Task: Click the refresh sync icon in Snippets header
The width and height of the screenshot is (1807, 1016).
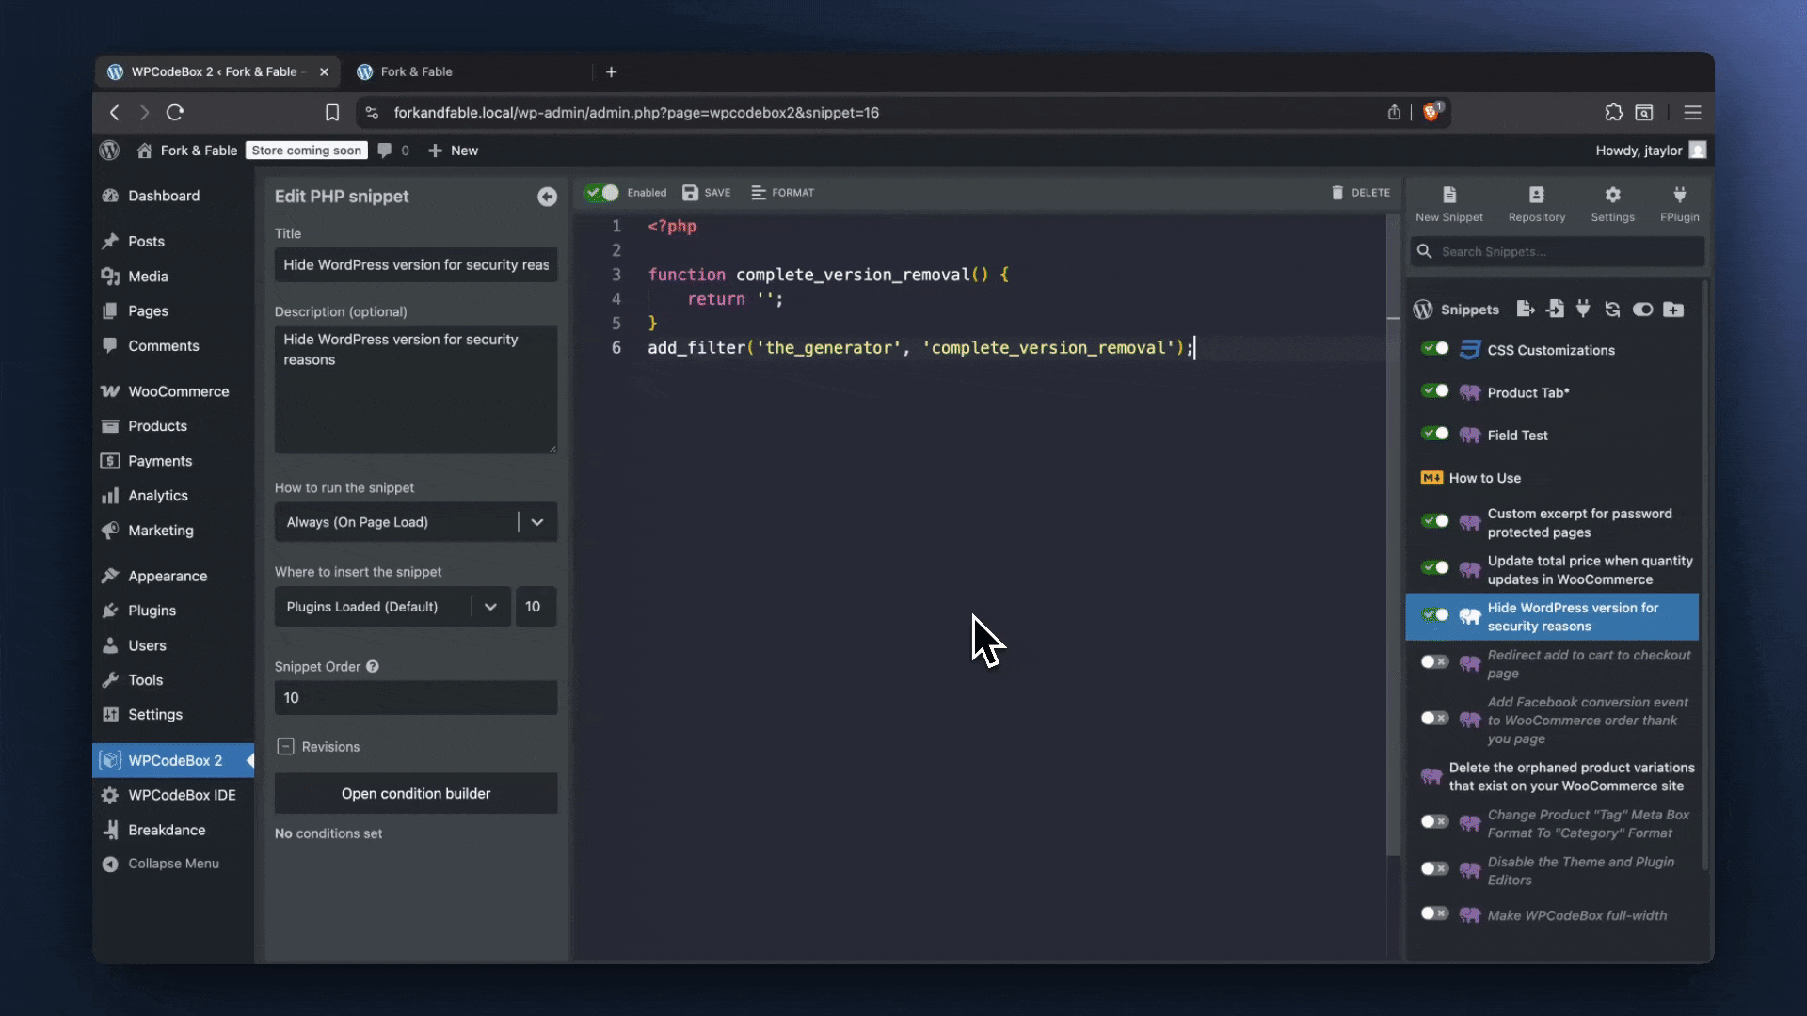Action: tap(1612, 309)
